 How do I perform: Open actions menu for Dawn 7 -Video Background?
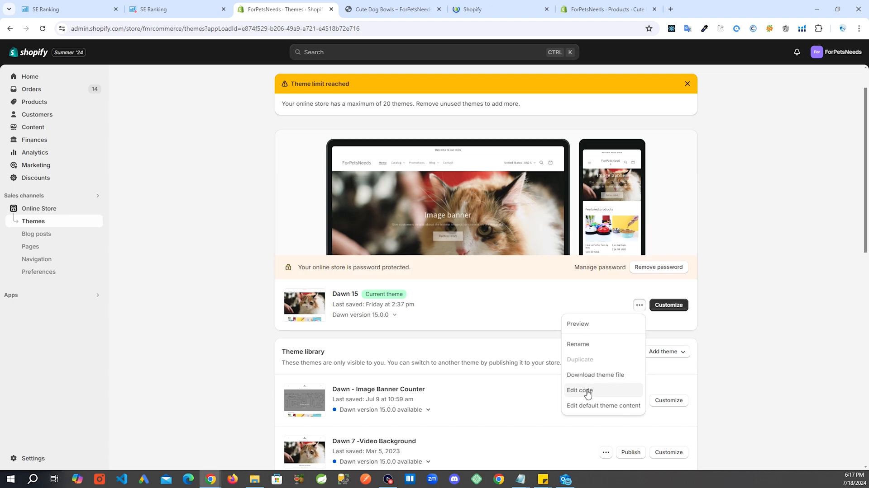pyautogui.click(x=606, y=452)
